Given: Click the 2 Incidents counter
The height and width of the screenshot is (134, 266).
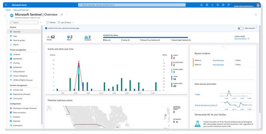Looking at the screenshot, I should (x=88, y=38).
